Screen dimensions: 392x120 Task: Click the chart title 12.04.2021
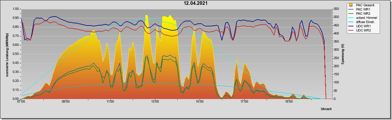(196, 3)
